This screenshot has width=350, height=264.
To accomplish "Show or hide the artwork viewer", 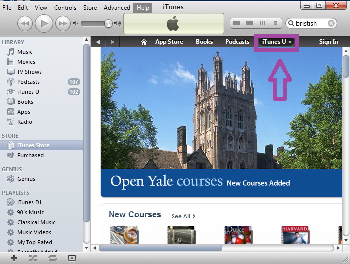I will pos(72,258).
